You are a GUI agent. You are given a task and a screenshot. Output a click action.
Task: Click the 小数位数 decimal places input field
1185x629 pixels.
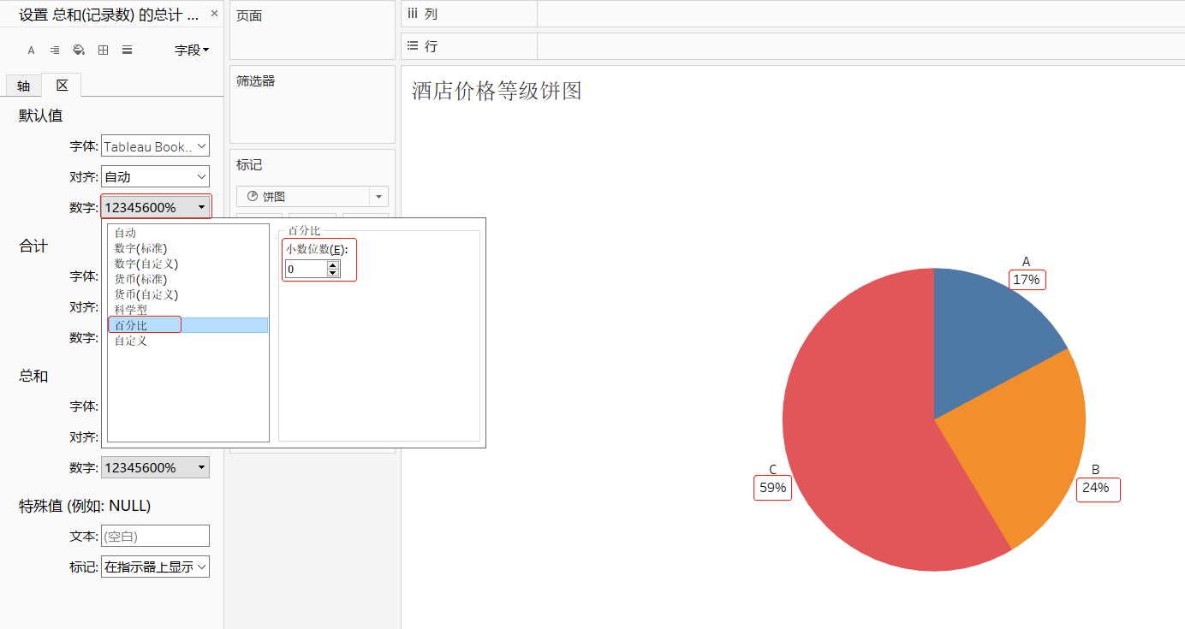[x=306, y=269]
